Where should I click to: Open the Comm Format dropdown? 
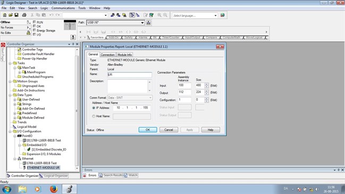[x=150, y=98]
